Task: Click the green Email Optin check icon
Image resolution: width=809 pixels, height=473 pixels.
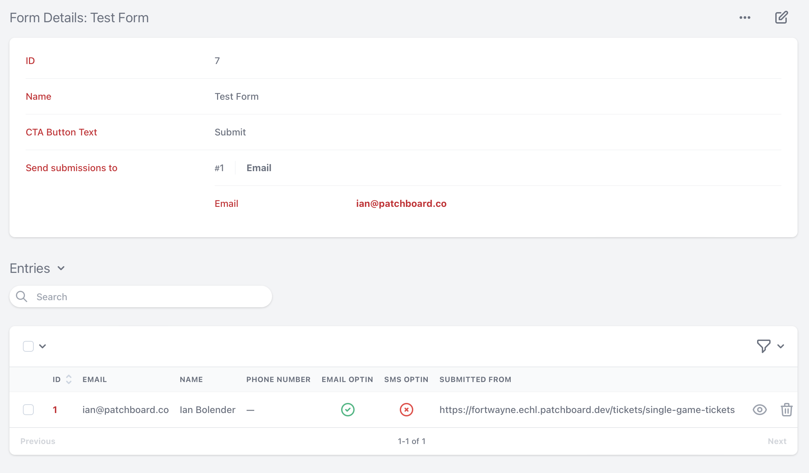Action: 348,410
